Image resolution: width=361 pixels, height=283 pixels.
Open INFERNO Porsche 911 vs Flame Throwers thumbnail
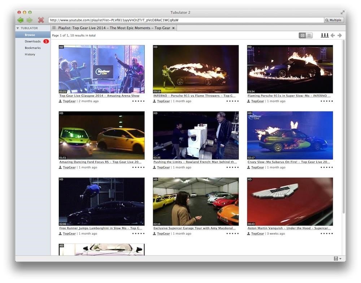coord(196,69)
